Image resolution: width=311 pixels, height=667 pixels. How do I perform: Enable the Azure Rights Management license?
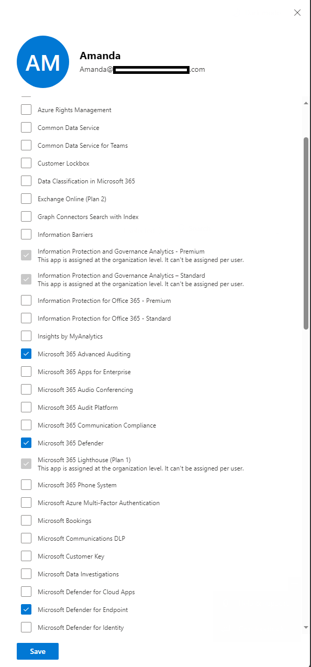[x=26, y=109]
